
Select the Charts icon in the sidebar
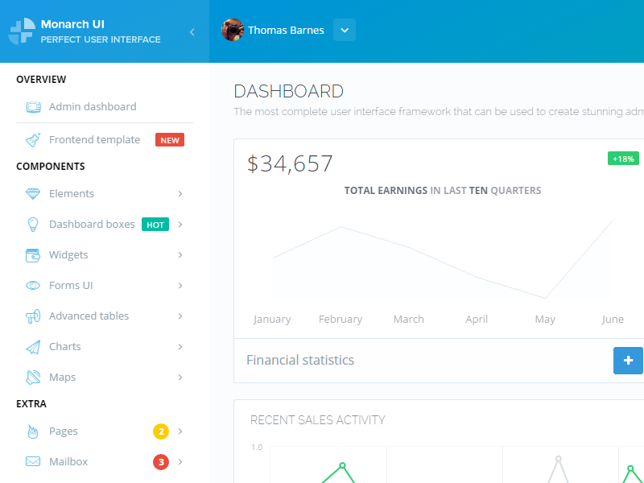click(x=32, y=346)
